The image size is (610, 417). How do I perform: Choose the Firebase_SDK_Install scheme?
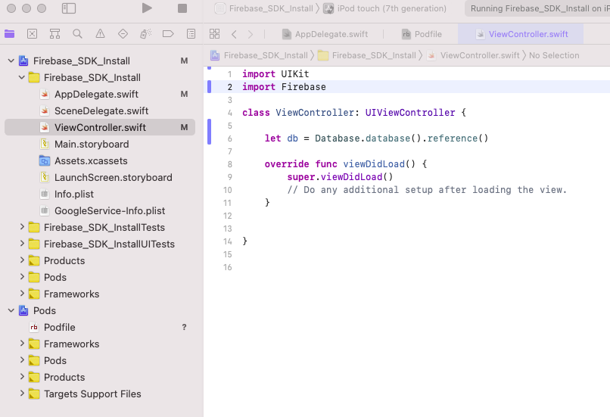click(x=264, y=8)
